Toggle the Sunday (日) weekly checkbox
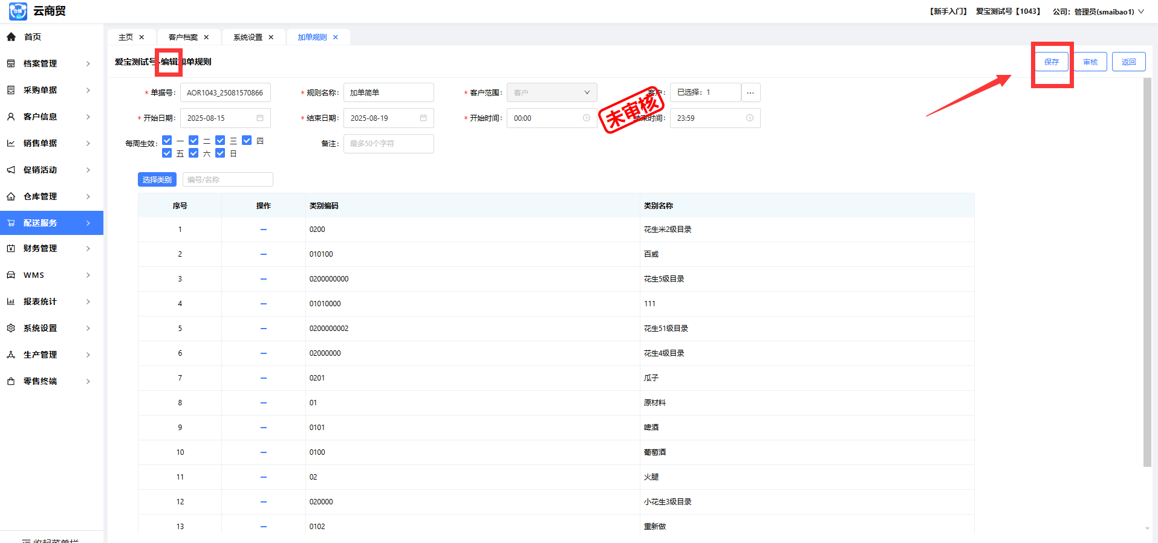 pos(220,153)
